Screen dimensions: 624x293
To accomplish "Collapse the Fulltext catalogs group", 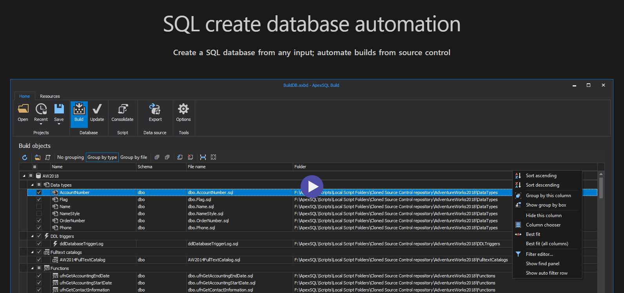I will (x=32, y=252).
